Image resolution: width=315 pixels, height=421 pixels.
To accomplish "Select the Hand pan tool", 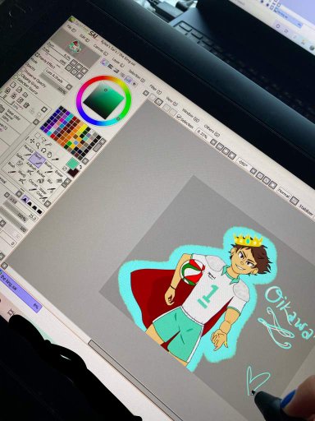I will click(49, 154).
